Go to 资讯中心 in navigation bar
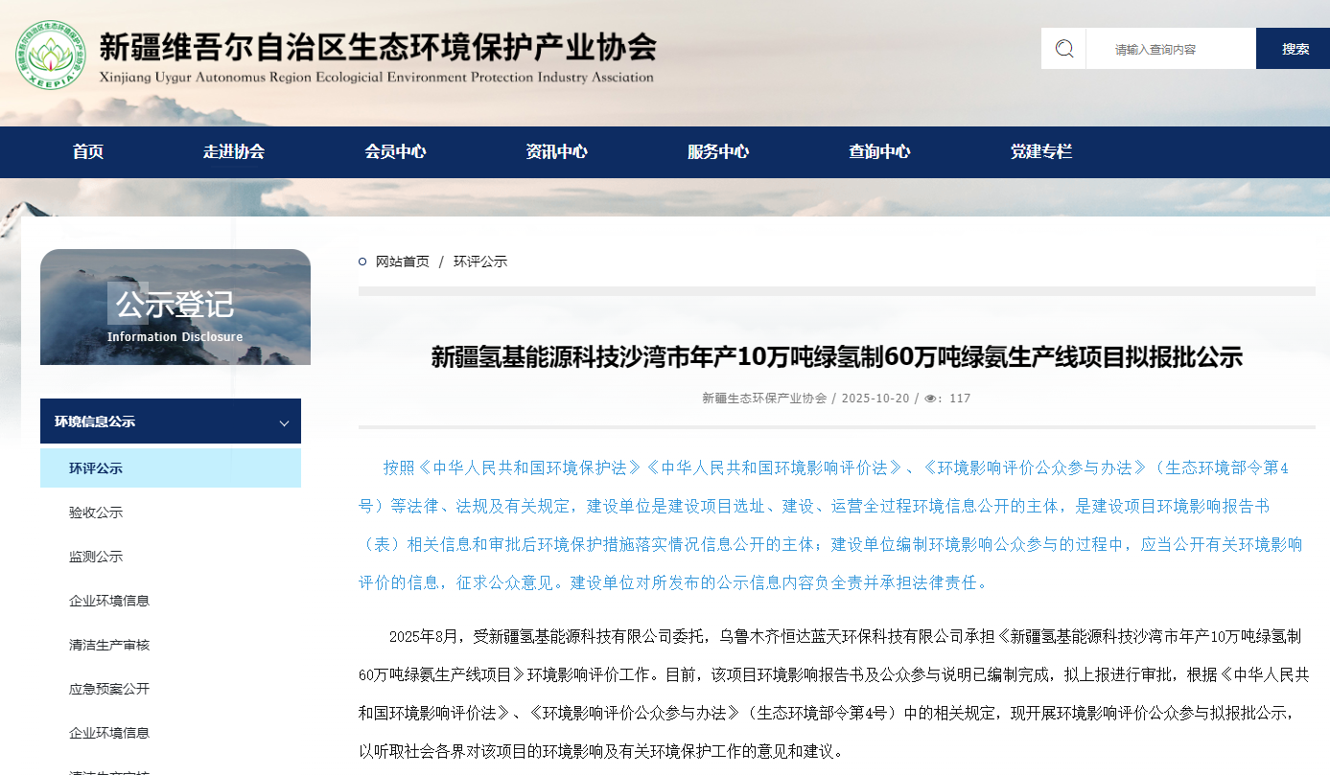 point(556,151)
